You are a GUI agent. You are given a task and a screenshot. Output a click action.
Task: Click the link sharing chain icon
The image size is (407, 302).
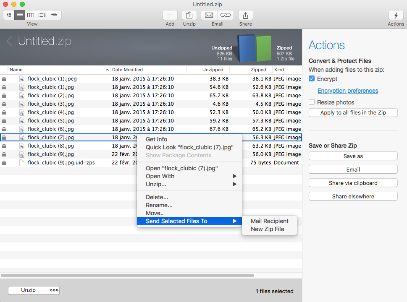tap(225, 15)
